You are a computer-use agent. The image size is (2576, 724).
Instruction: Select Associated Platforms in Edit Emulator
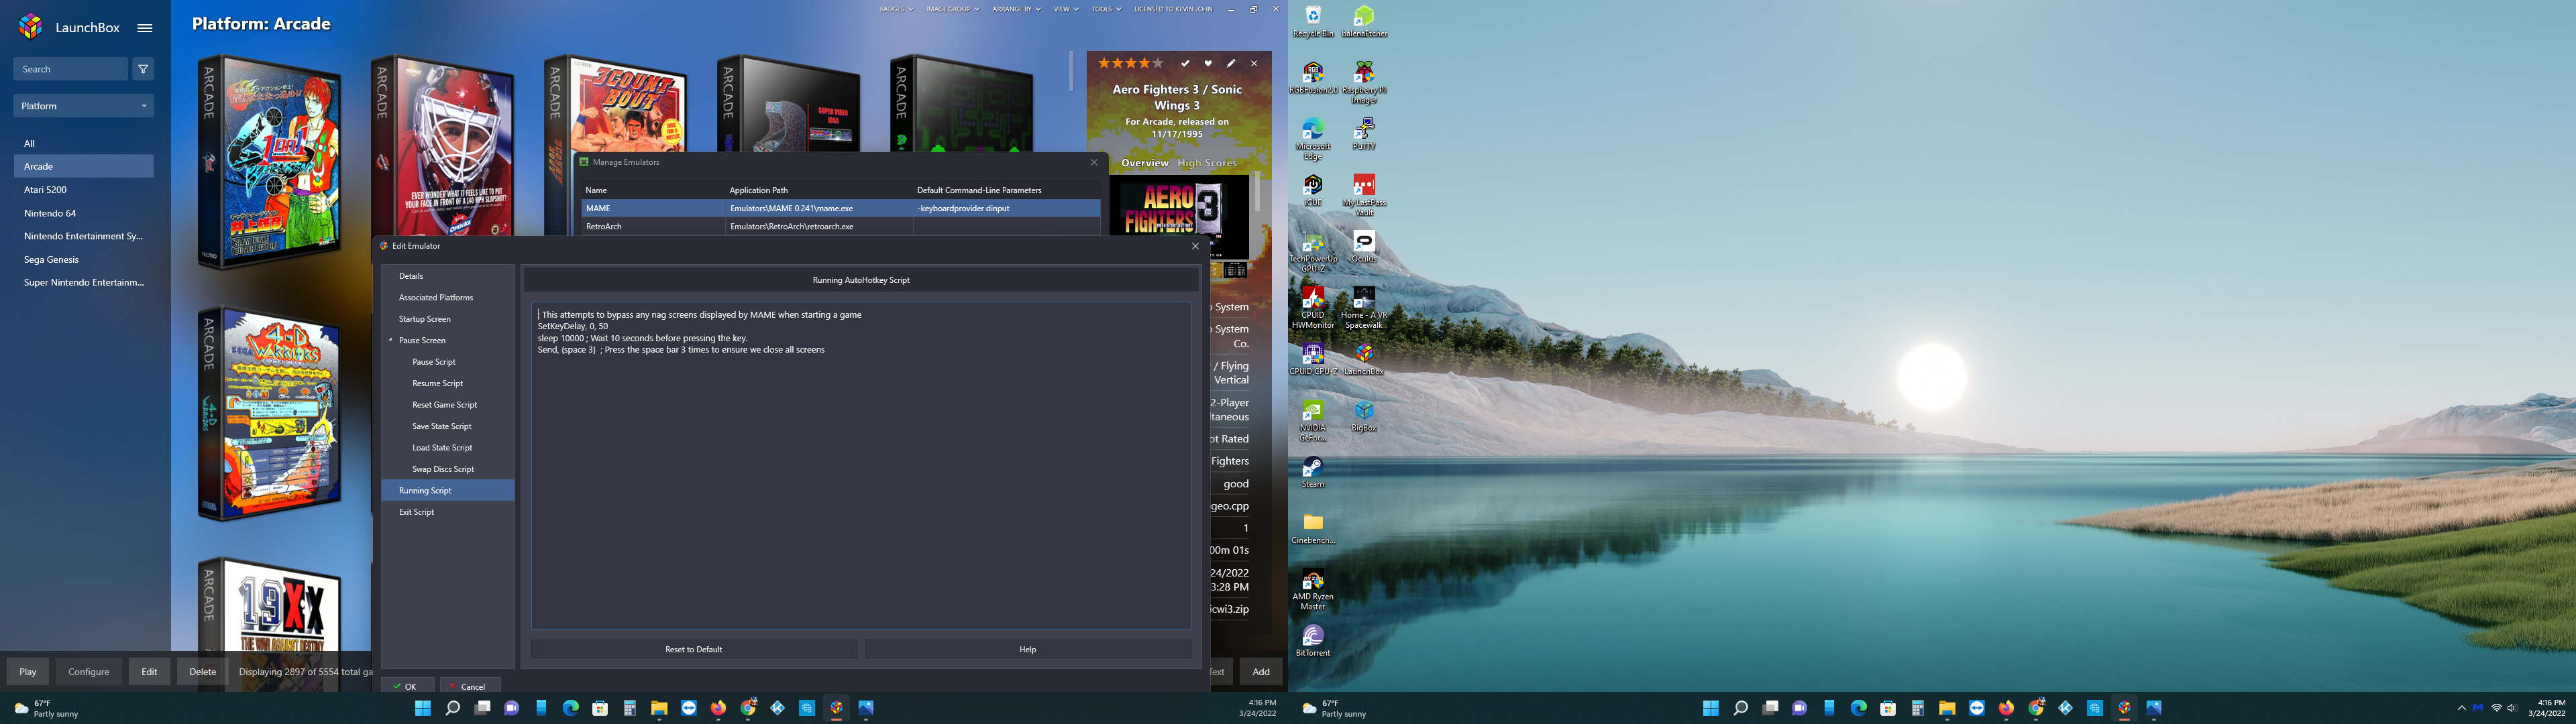point(448,297)
